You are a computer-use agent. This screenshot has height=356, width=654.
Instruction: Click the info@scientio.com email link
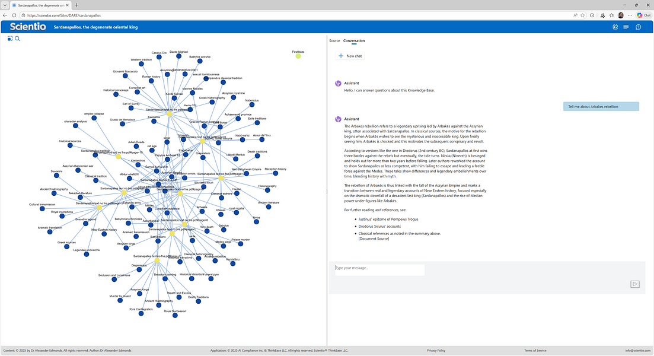pyautogui.click(x=637, y=351)
